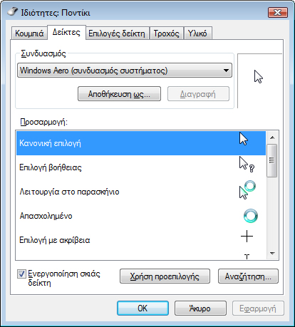Select the Λειτουργία στο παρασκήνιο cursor icon

pos(247,190)
